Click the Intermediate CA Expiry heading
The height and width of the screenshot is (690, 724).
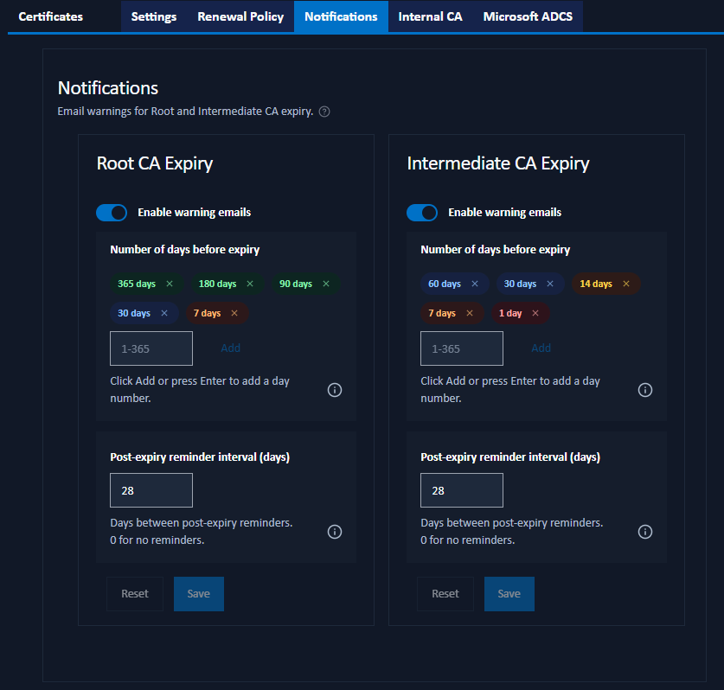tap(498, 163)
